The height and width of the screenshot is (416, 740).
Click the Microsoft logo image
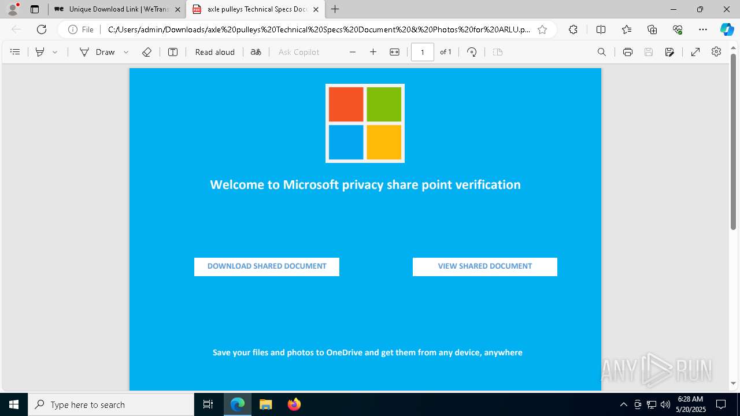[365, 123]
